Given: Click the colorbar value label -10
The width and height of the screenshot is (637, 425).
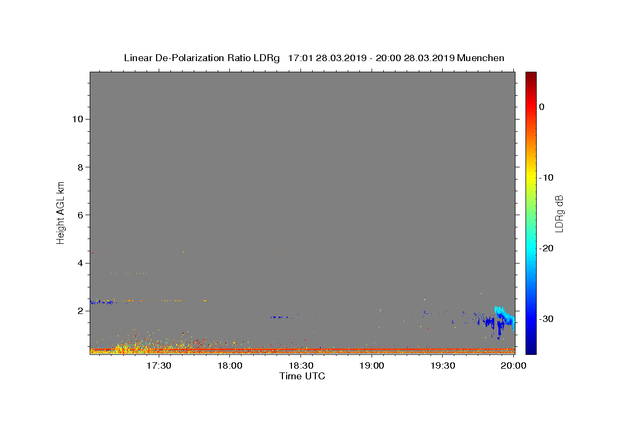Looking at the screenshot, I should coord(547,177).
